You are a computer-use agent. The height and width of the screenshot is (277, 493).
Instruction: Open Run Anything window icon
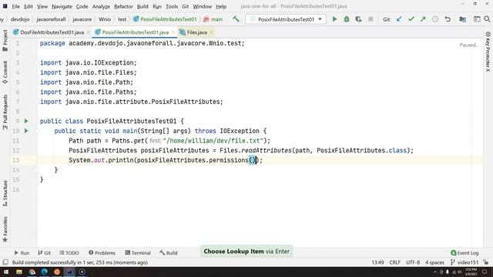[477, 19]
